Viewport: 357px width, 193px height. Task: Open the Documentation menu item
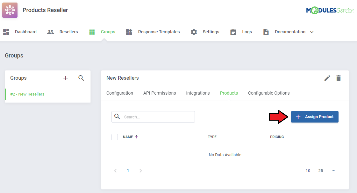290,32
